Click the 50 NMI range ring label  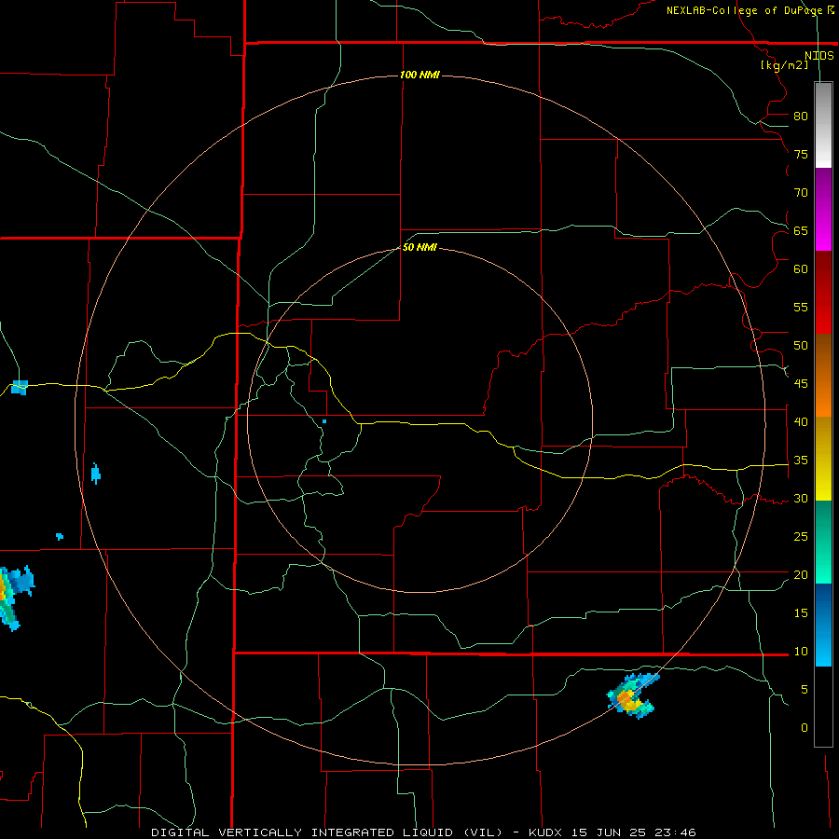click(x=419, y=247)
